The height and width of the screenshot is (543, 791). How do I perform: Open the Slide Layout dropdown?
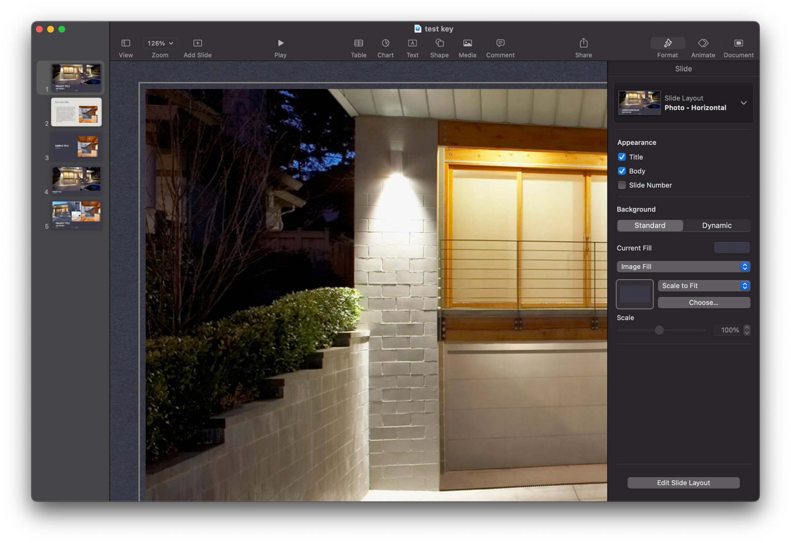[x=743, y=103]
